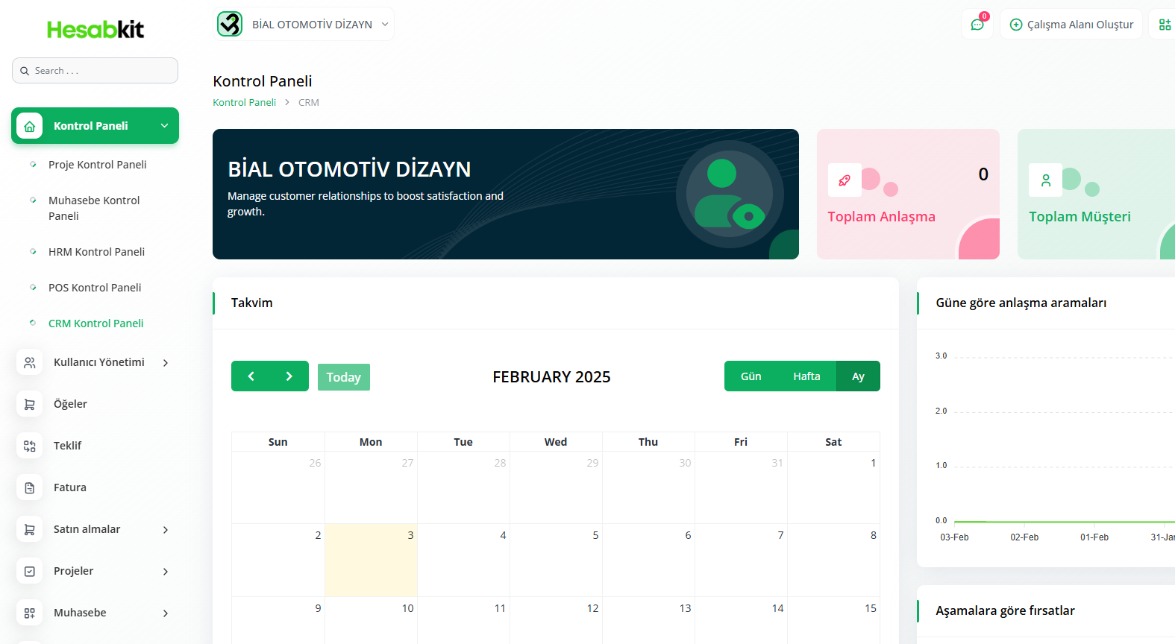Select CRM Kontrol Paneli

point(95,323)
